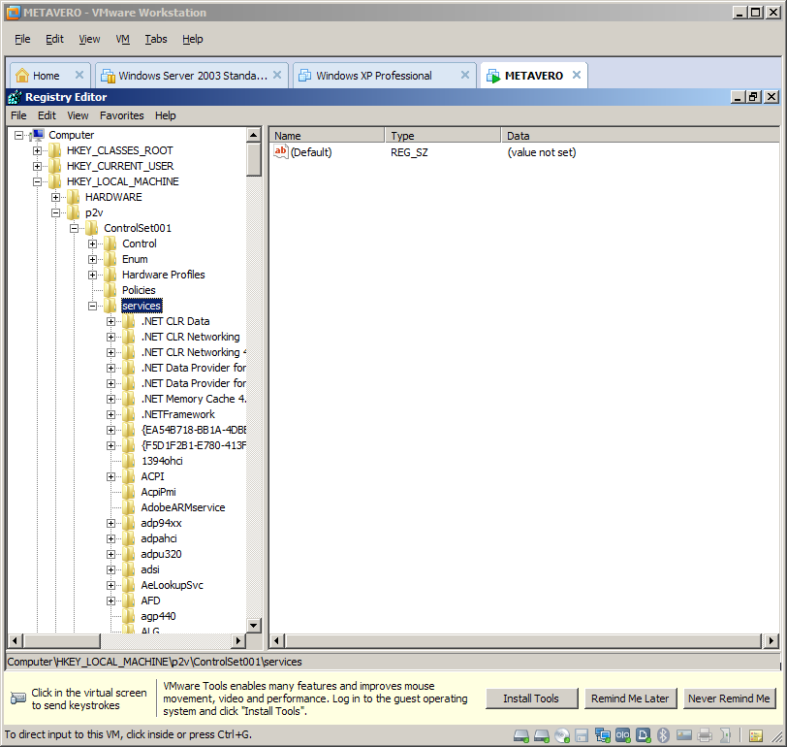787x747 pixels.
Task: Click the Registry Editor title bar icon
Action: pyautogui.click(x=16, y=97)
